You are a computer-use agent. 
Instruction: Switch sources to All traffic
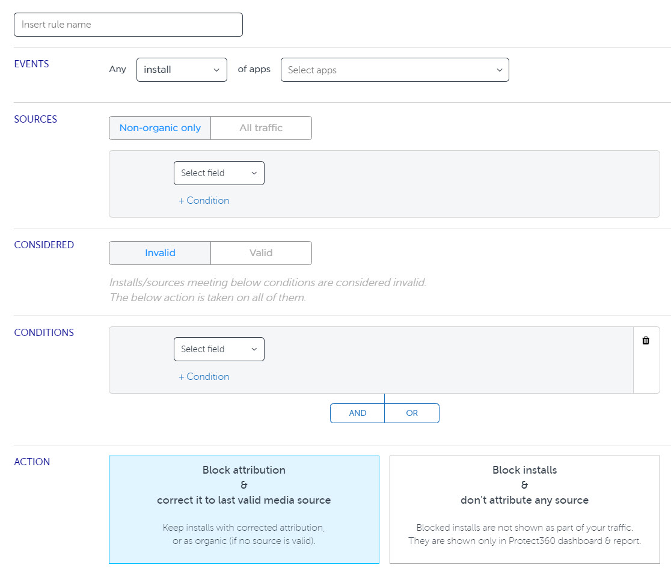pyautogui.click(x=261, y=128)
